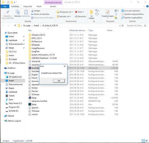Click the Kivágás (cut) scissors icon
149x143 pixels.
[x=32, y=11]
